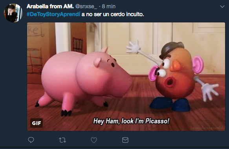
Task: Like the tweet with the heart icon
Action: tap(94, 140)
